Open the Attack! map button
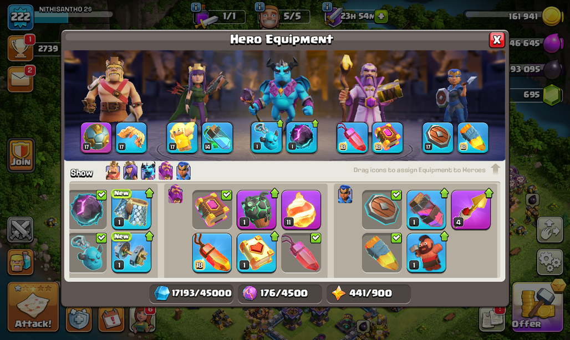 point(33,307)
